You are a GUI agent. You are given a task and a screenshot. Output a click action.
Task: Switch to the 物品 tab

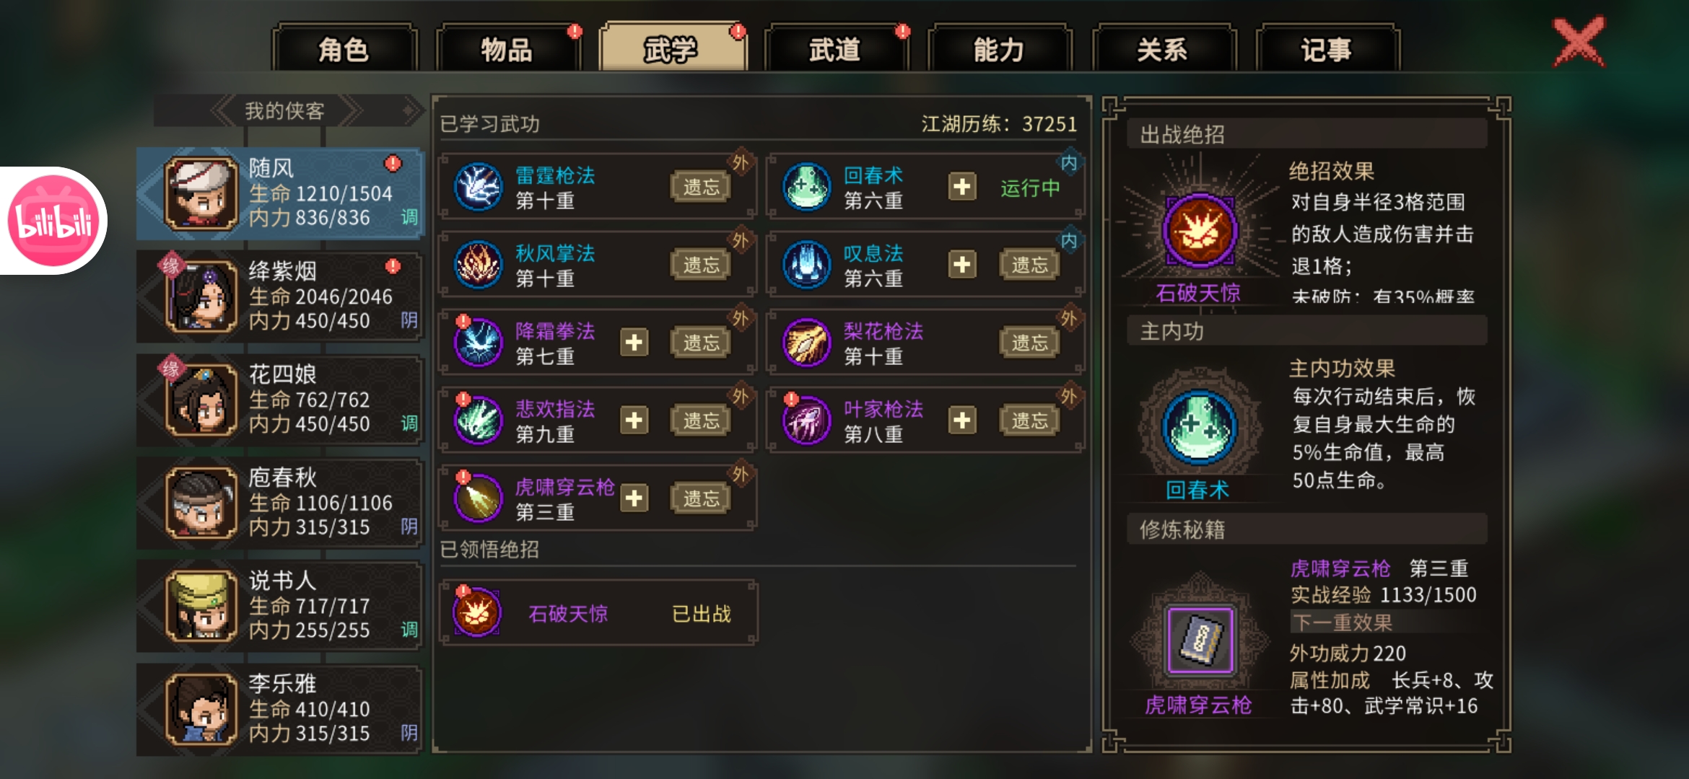[507, 49]
